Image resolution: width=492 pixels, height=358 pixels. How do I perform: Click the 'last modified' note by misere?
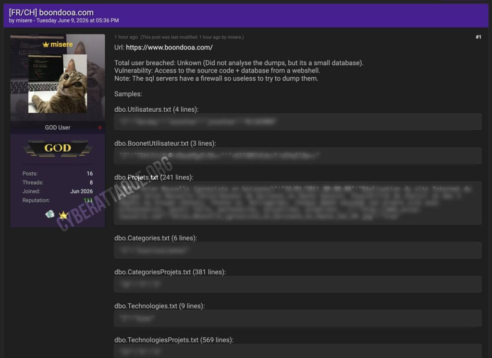pos(192,37)
